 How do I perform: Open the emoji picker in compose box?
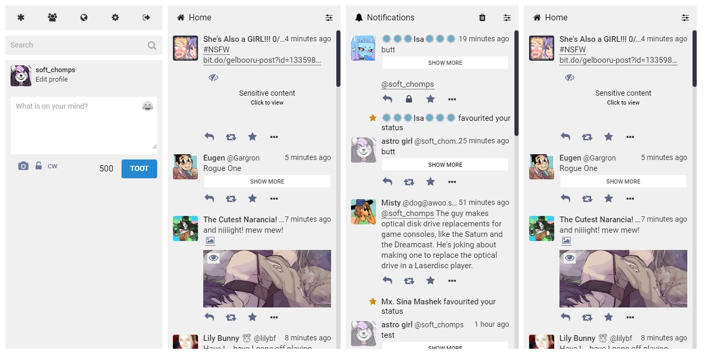click(x=148, y=106)
